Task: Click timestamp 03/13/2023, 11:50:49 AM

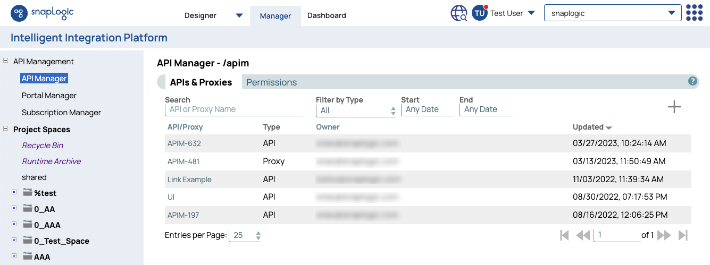Action: pyautogui.click(x=619, y=161)
